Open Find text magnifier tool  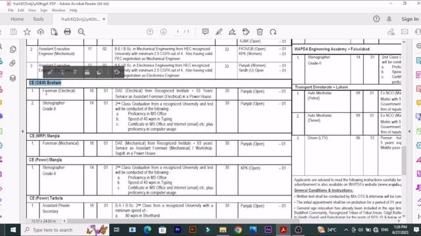pyautogui.click(x=82, y=32)
